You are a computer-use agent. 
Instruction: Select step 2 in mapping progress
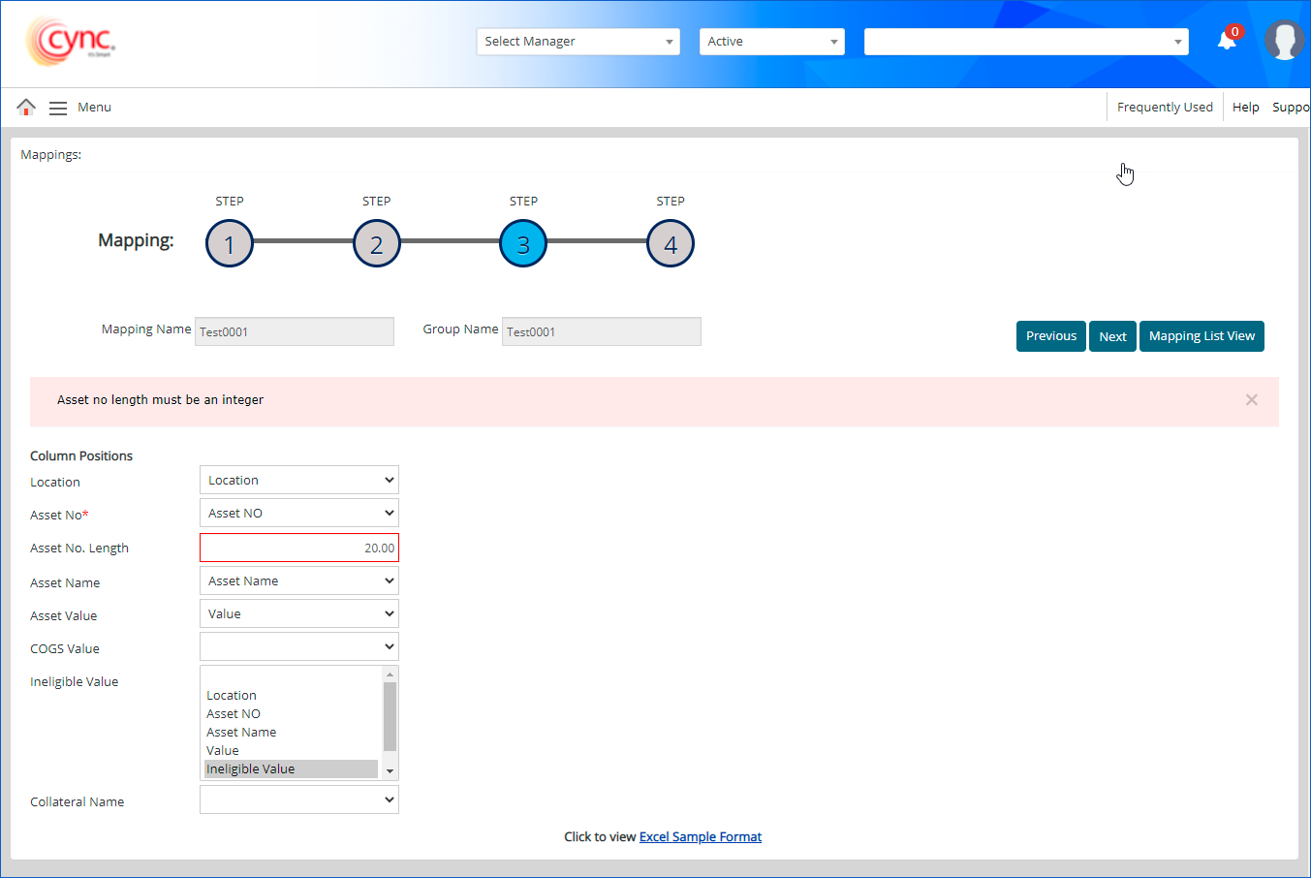coord(377,244)
